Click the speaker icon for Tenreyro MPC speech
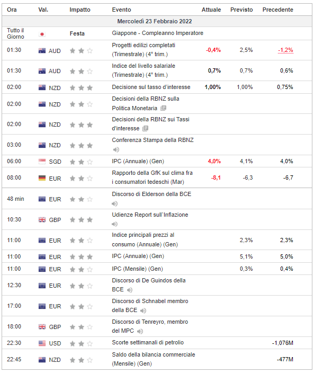Viewport: 314px width, 373px height. pos(140,331)
